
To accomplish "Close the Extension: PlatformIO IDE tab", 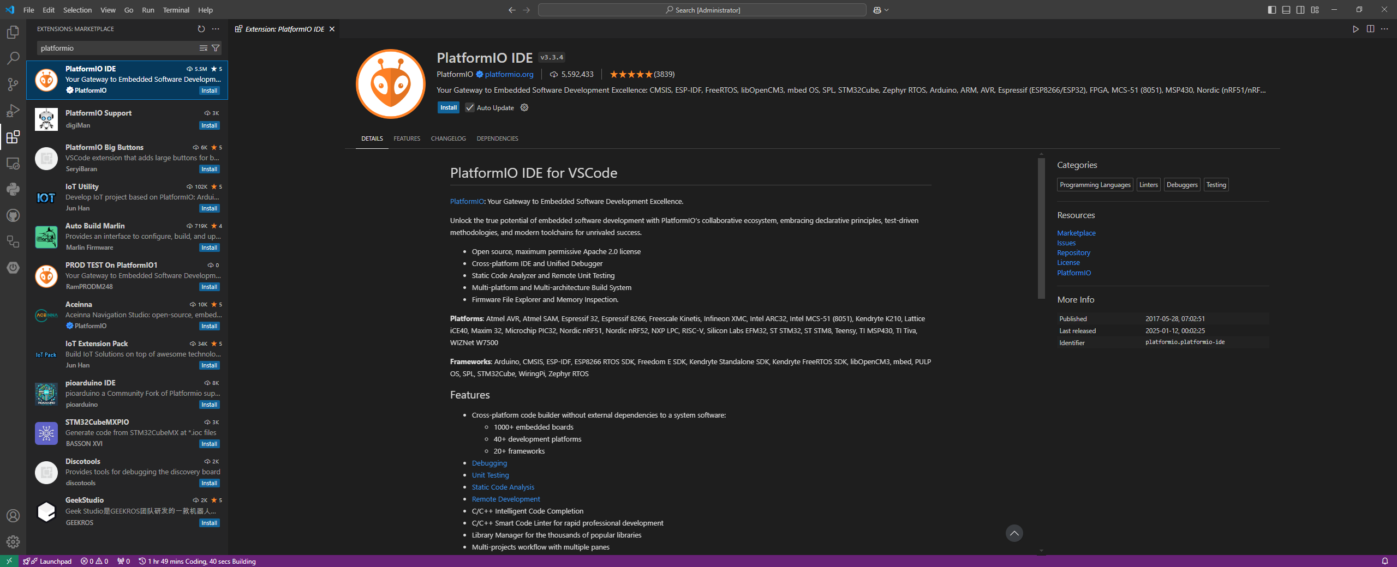I will coord(332,29).
